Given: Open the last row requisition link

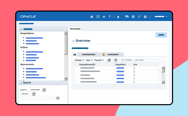Looking at the screenshot, I should (x=120, y=82).
